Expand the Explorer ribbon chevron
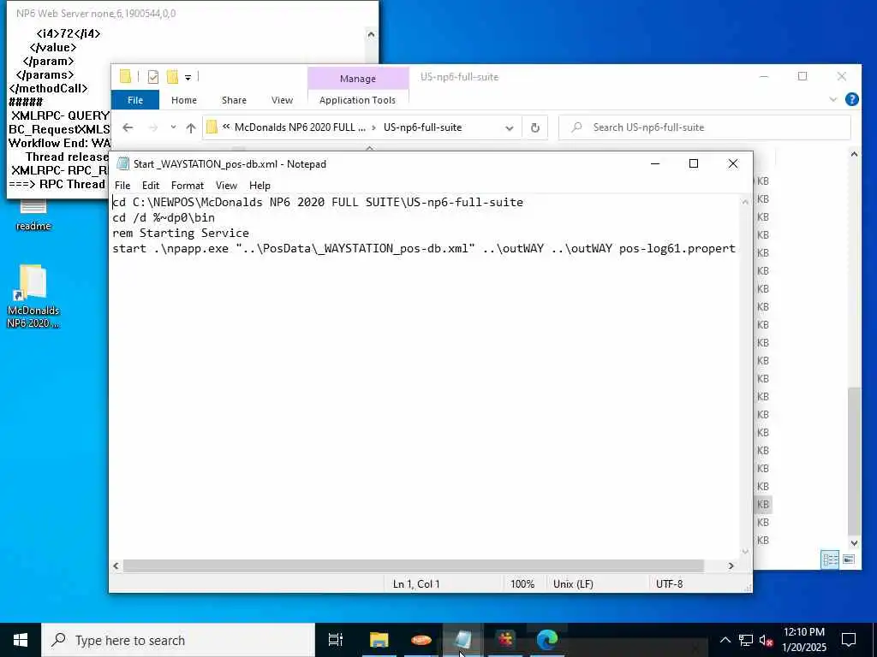 tap(832, 99)
